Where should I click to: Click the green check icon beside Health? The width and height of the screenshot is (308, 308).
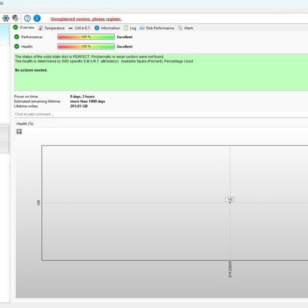tap(17, 46)
